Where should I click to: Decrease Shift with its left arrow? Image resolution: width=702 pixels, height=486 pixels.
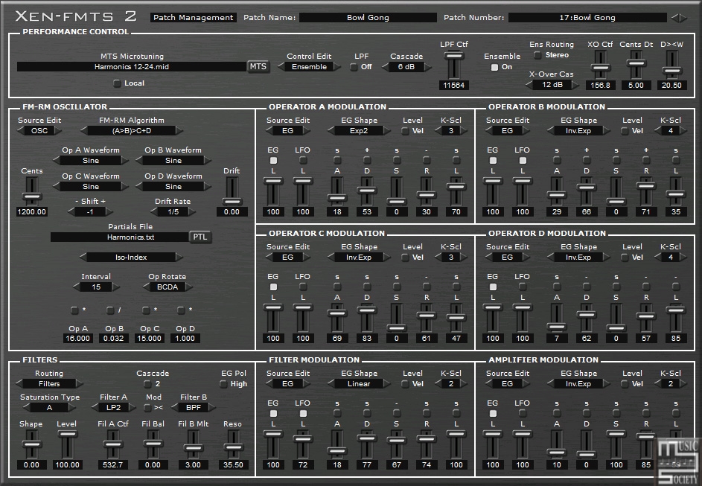pos(71,211)
